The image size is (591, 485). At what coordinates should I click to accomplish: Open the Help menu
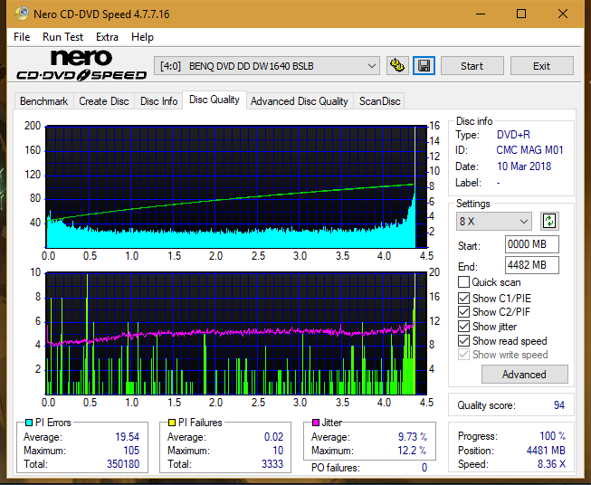(x=142, y=37)
